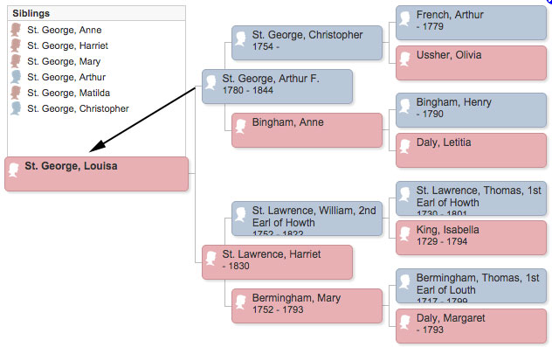Select Bingham, Henry pedigree box
The image size is (552, 347).
[471, 110]
